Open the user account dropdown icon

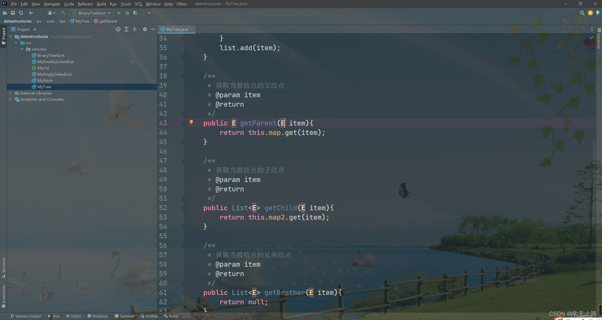point(51,13)
